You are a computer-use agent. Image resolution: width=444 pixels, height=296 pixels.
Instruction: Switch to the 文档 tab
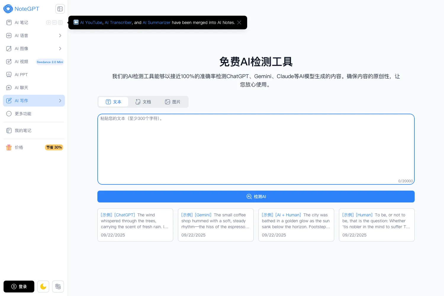pos(143,102)
